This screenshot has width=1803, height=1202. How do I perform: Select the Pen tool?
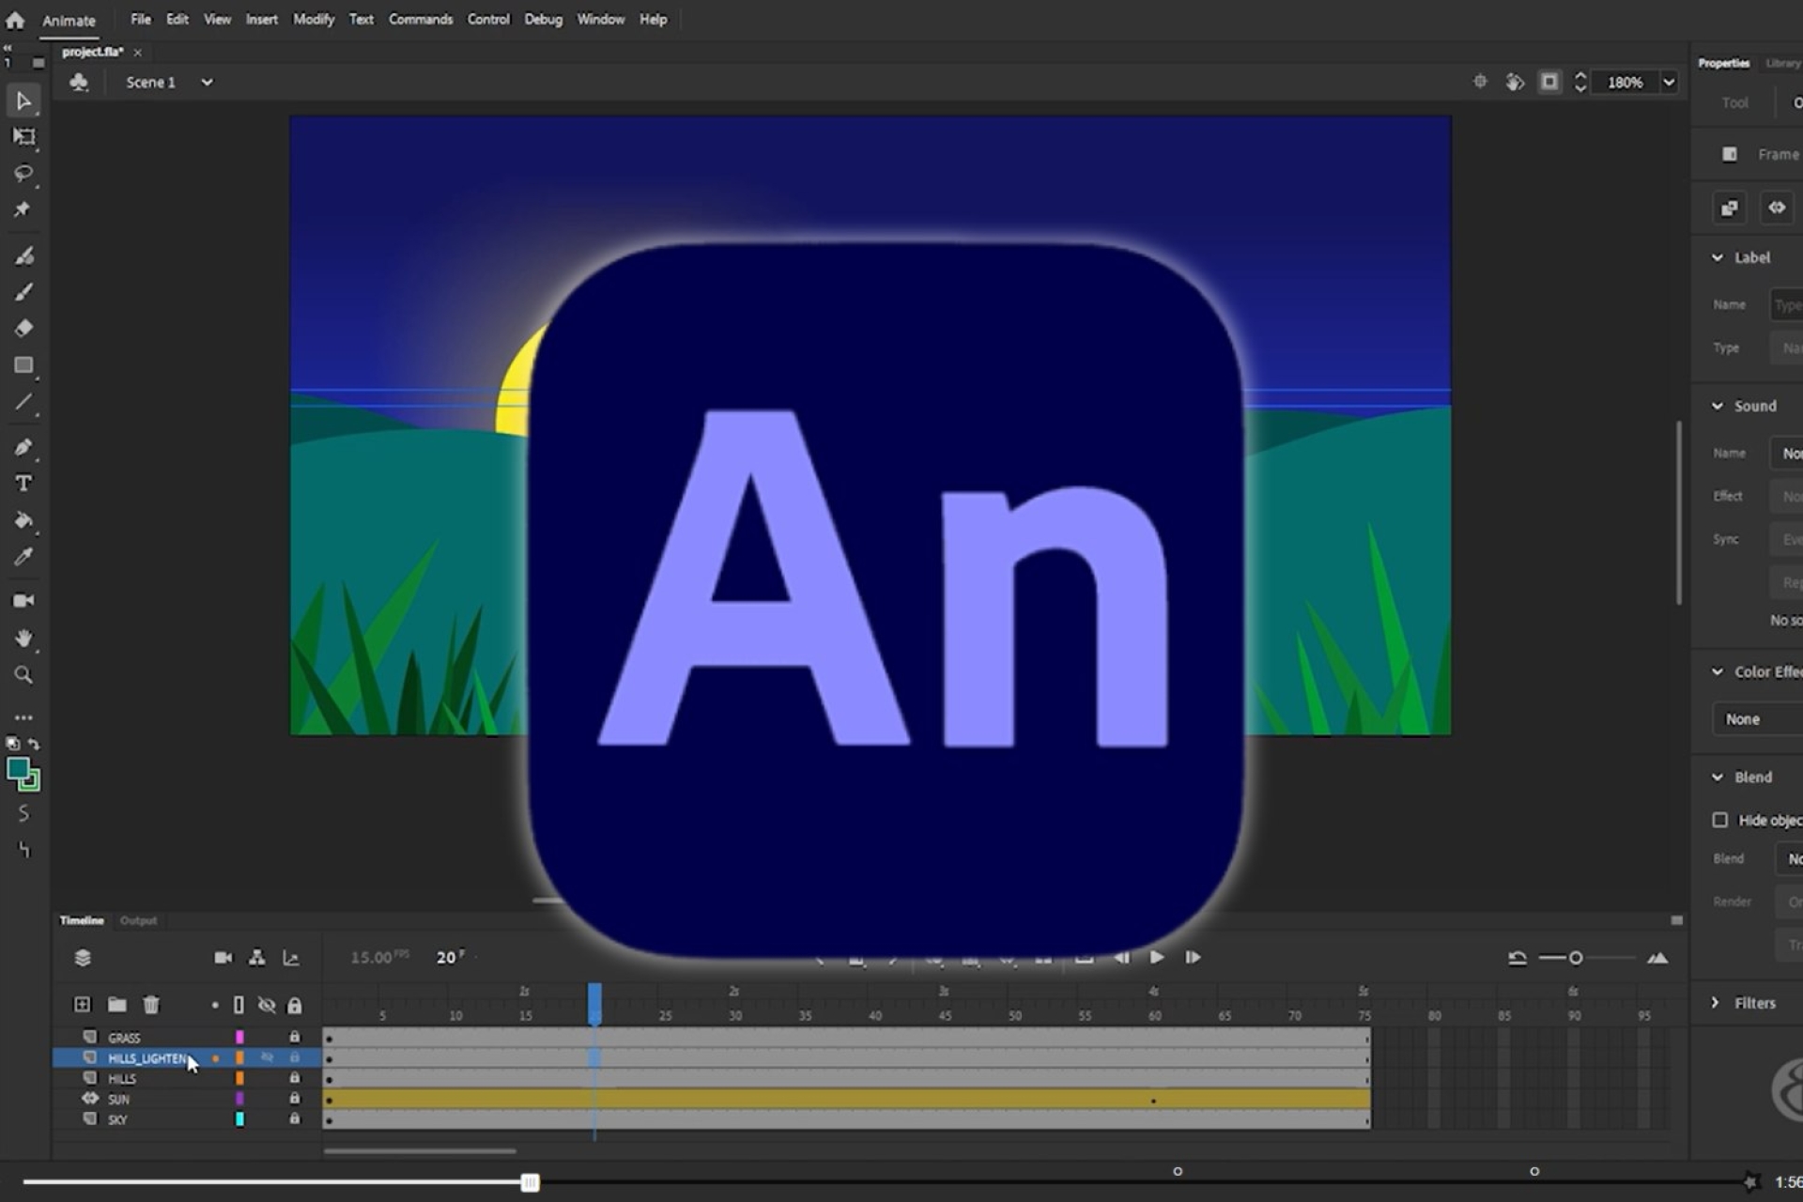(x=23, y=447)
